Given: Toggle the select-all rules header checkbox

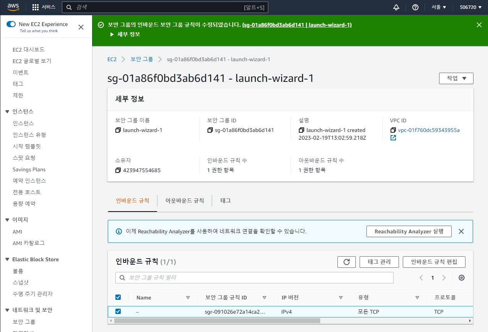Looking at the screenshot, I should 118,297.
